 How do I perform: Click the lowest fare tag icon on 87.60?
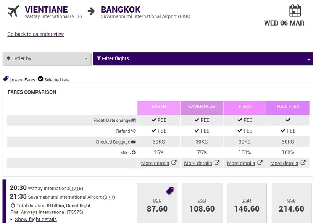(x=170, y=191)
